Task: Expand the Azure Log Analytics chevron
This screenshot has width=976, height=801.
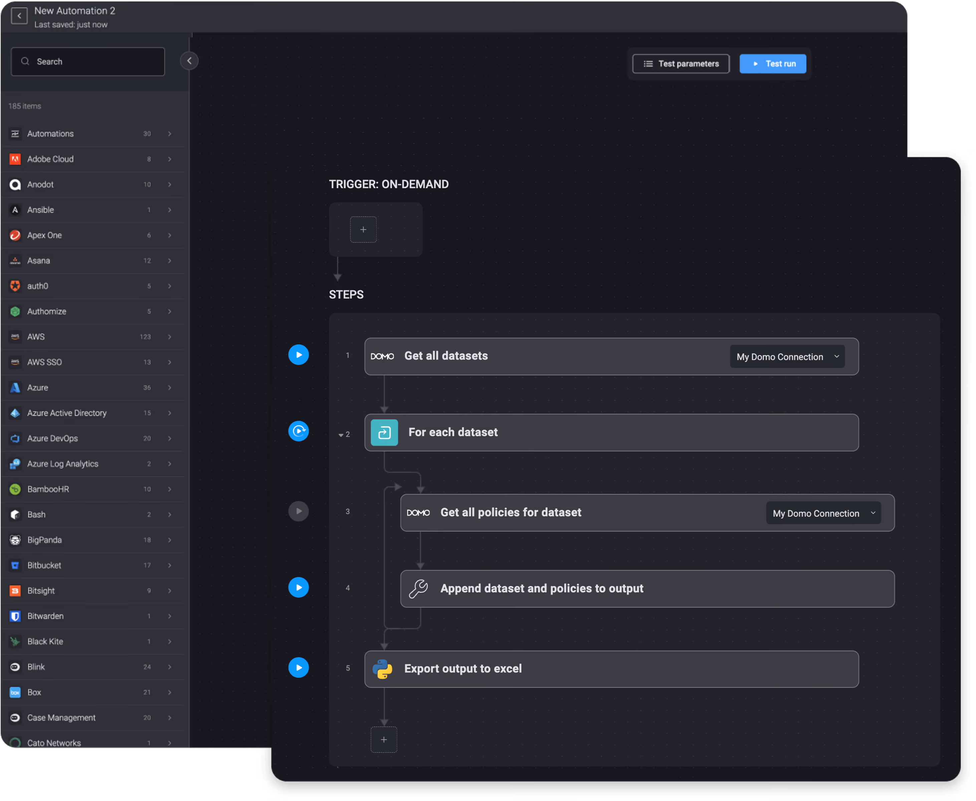Action: [x=170, y=464]
